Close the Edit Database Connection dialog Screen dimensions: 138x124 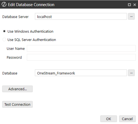(x=135, y=5)
